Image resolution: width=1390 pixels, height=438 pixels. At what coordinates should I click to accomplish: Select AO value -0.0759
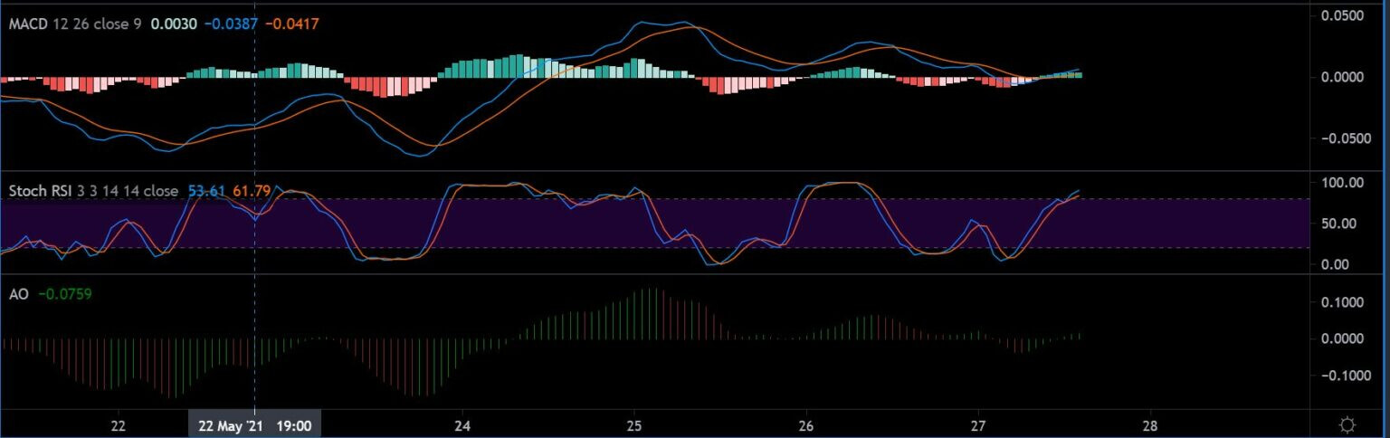coord(64,294)
